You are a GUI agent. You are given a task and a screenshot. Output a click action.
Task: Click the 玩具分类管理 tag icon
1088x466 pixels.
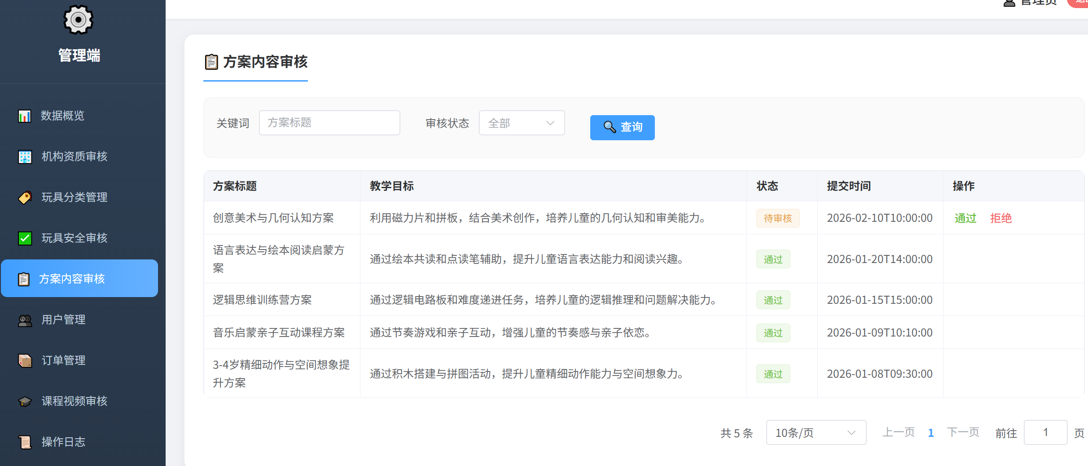coord(25,198)
